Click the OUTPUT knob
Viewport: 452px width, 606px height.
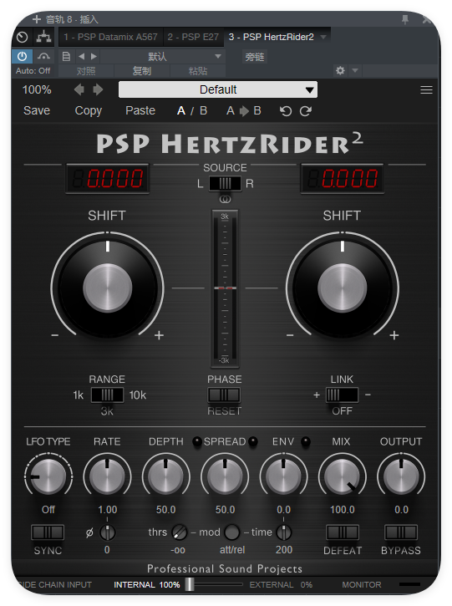(401, 476)
